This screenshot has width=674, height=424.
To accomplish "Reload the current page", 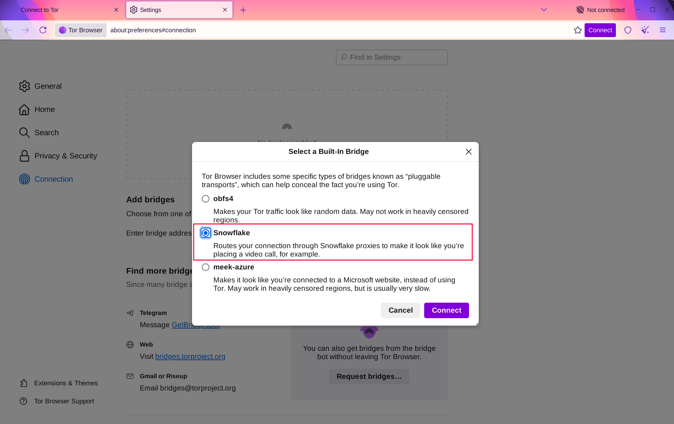I will pos(43,30).
